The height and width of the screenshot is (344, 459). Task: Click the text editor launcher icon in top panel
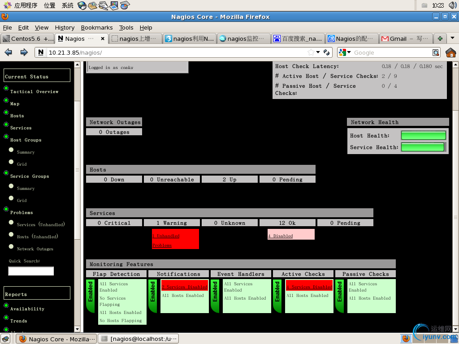pos(104,5)
